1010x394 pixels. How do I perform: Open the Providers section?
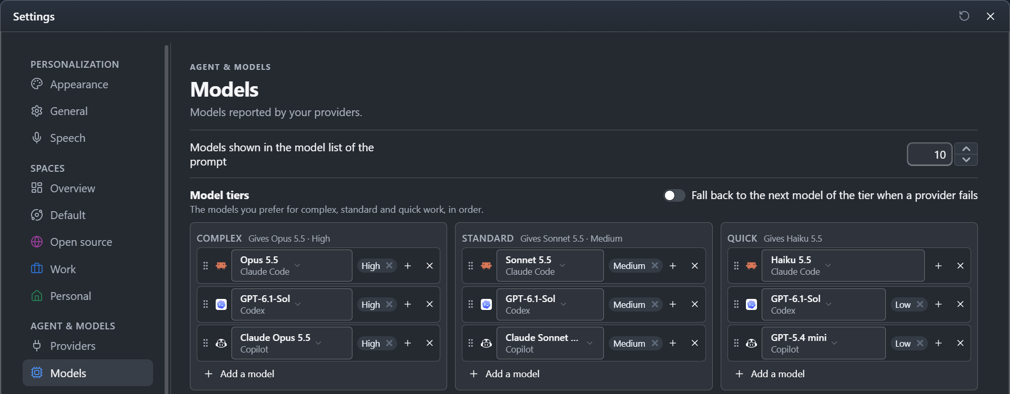pyautogui.click(x=88, y=346)
